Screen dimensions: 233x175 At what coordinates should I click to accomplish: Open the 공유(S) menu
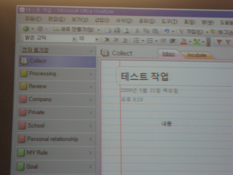(147, 21)
